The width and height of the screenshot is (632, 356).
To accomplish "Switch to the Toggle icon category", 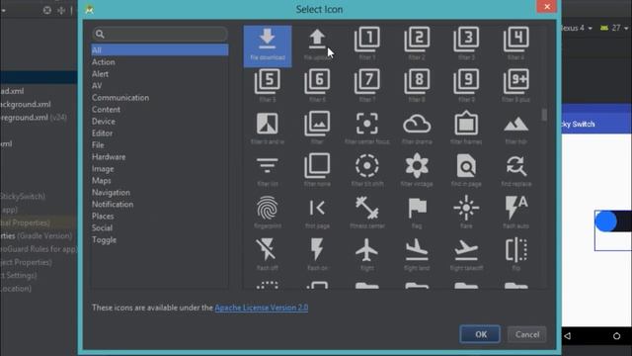I will pos(104,239).
